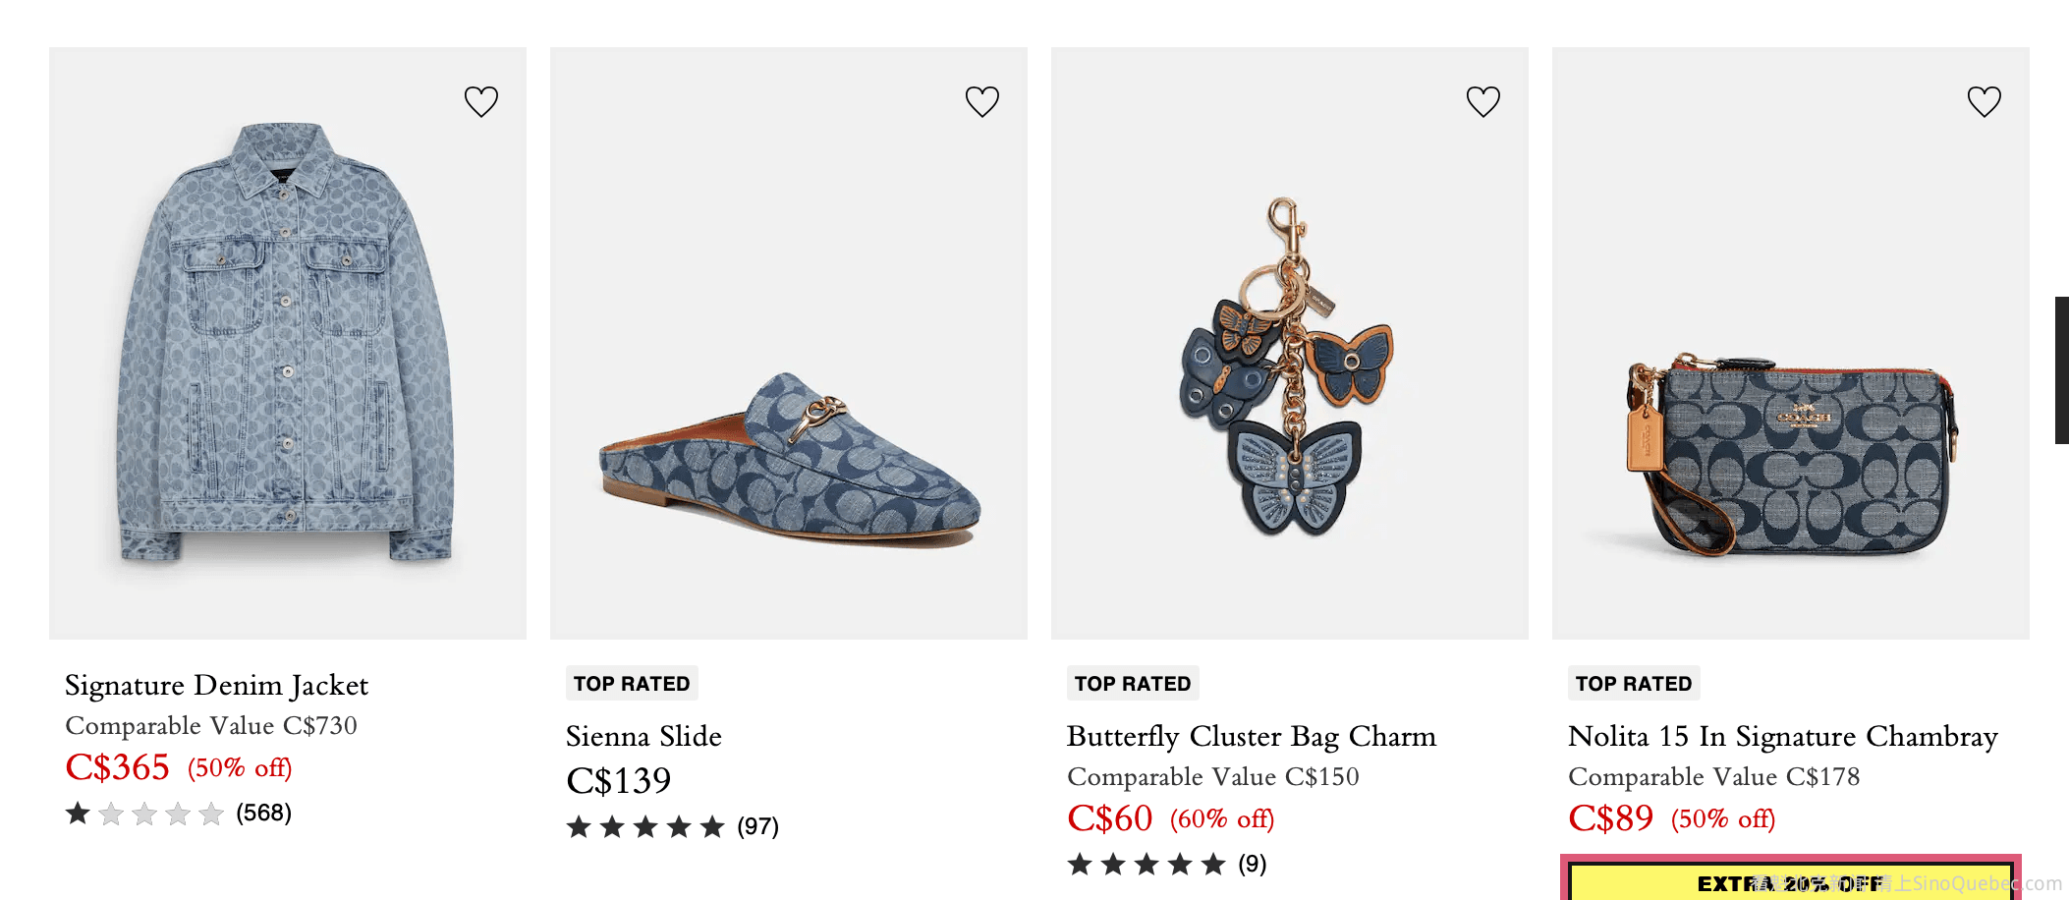The width and height of the screenshot is (2069, 900).
Task: Toggle heart on Butterfly Cluster Bag Charm
Action: click(x=1483, y=101)
